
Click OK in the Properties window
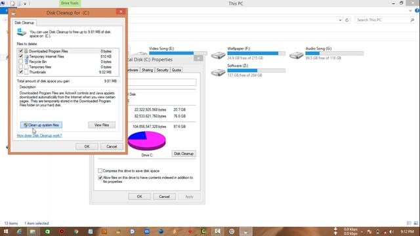139,197
